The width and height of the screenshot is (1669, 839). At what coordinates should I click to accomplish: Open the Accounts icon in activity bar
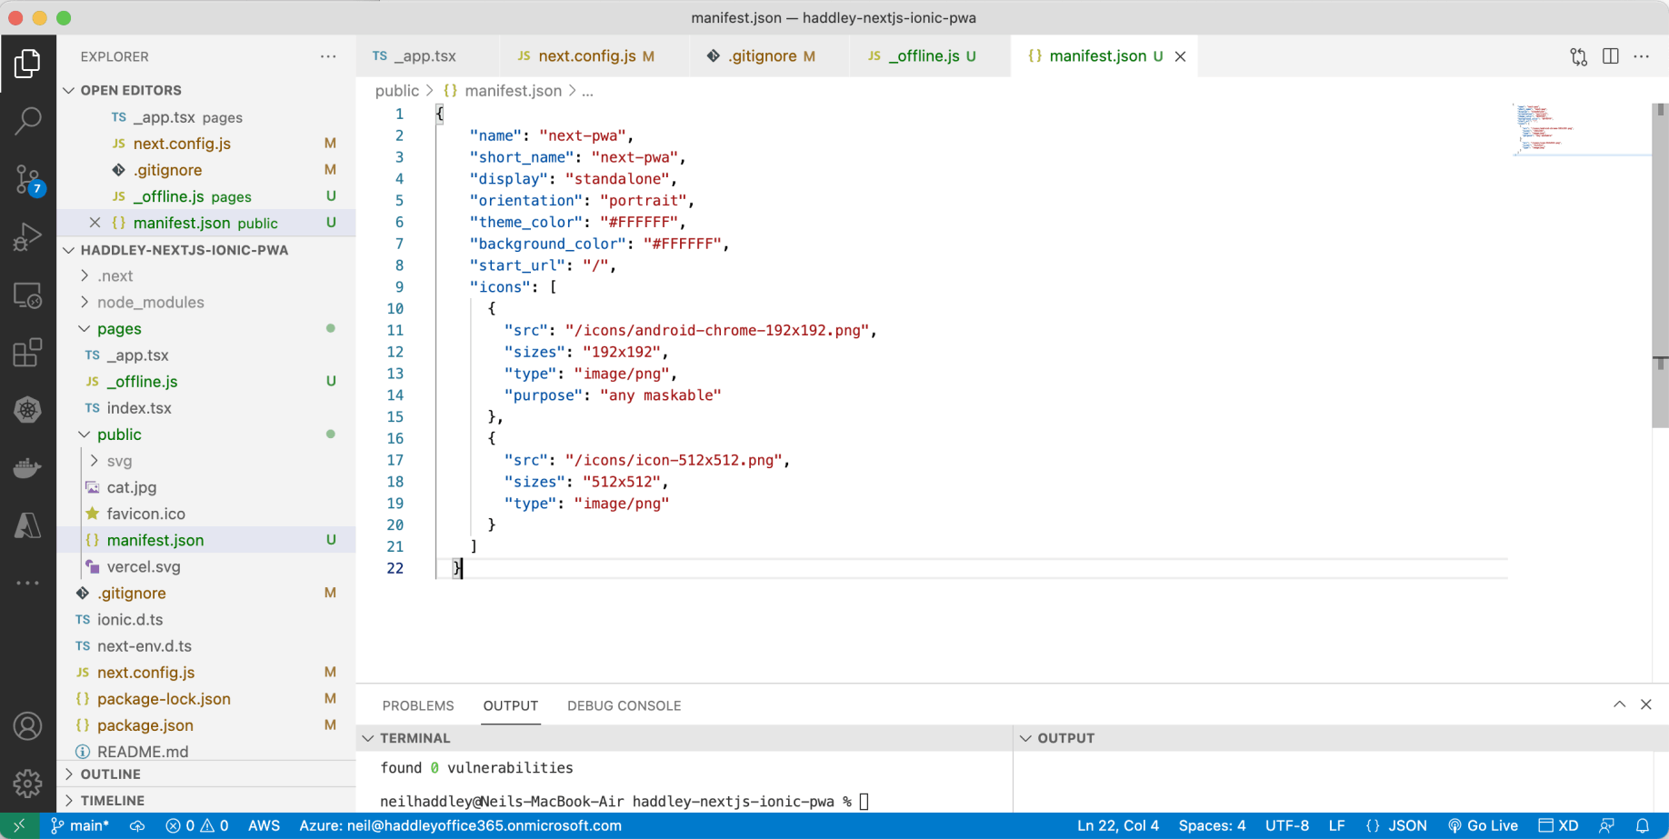(x=28, y=726)
